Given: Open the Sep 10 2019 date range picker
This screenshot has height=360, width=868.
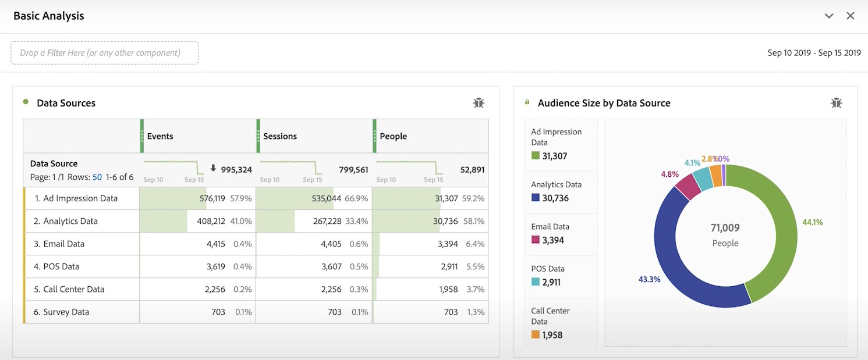Looking at the screenshot, I should tap(814, 53).
